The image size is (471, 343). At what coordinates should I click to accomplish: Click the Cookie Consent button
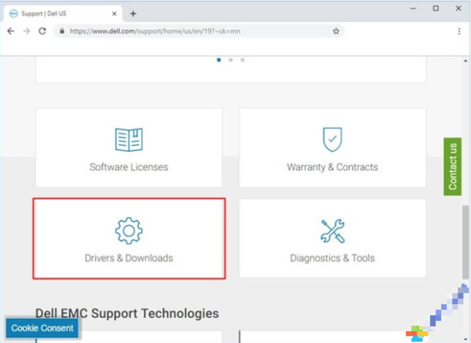[x=42, y=328]
